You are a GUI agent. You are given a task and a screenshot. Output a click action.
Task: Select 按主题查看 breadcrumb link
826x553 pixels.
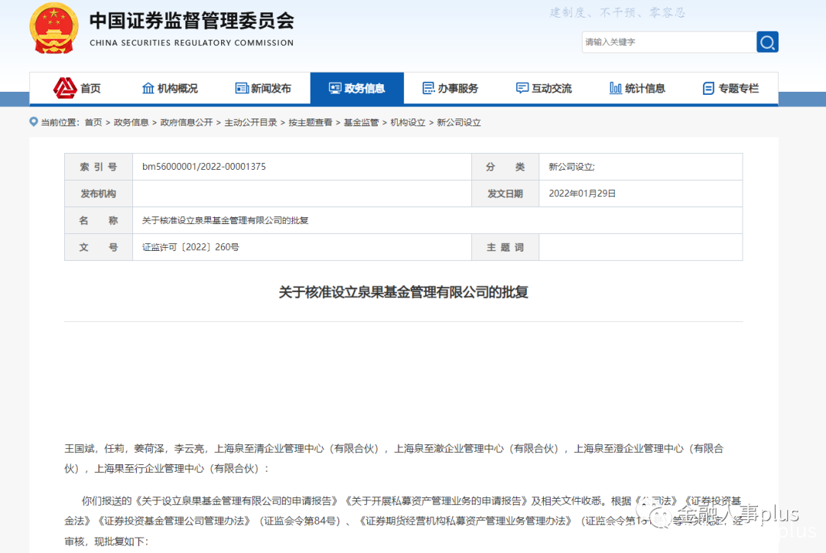pos(311,122)
